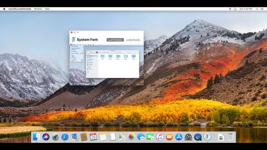The width and height of the screenshot is (267, 150).
Task: Open Notes from the Dock
Action: 103,137
